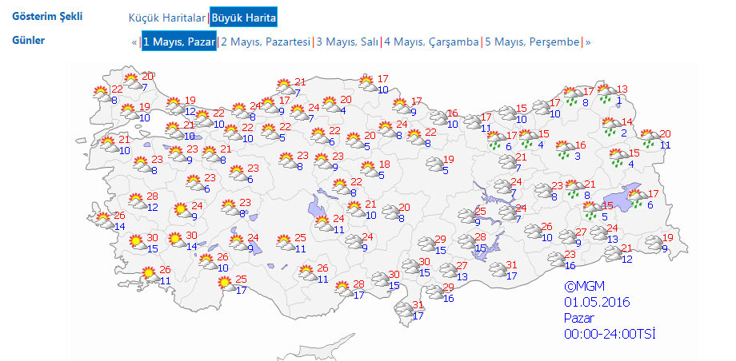Select the partly sunny icon showing 20/5
The height and width of the screenshot is (361, 736).
355,141
